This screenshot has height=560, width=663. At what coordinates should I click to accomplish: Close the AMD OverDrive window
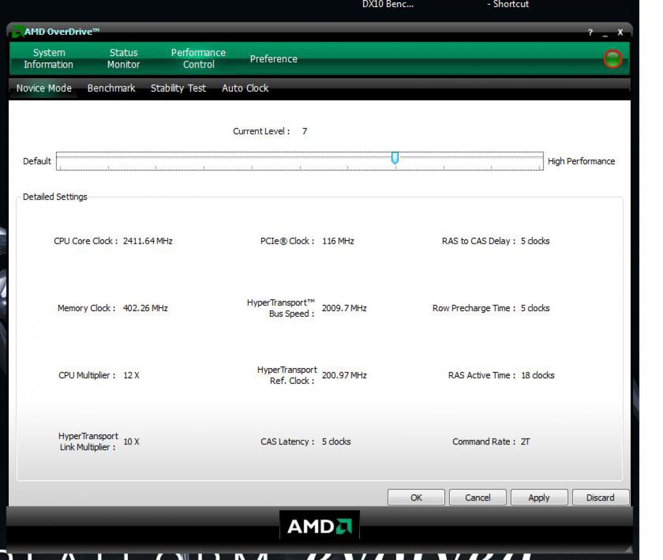pos(620,32)
